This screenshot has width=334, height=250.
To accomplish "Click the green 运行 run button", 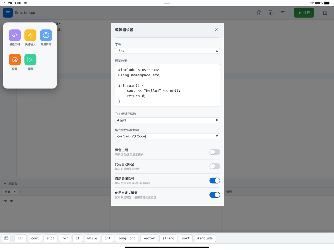I will click(304, 12).
